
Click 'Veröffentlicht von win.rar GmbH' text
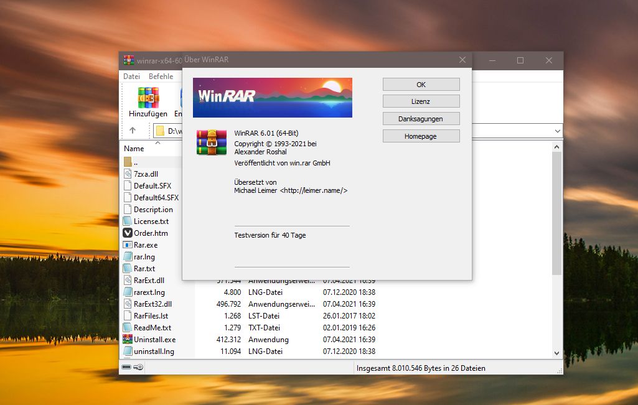282,163
